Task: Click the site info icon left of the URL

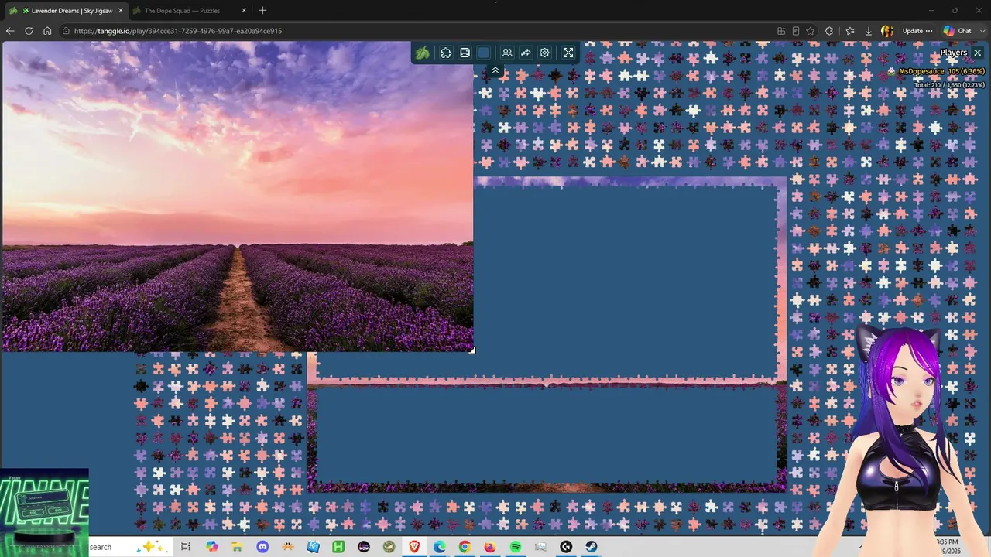Action: [x=67, y=31]
